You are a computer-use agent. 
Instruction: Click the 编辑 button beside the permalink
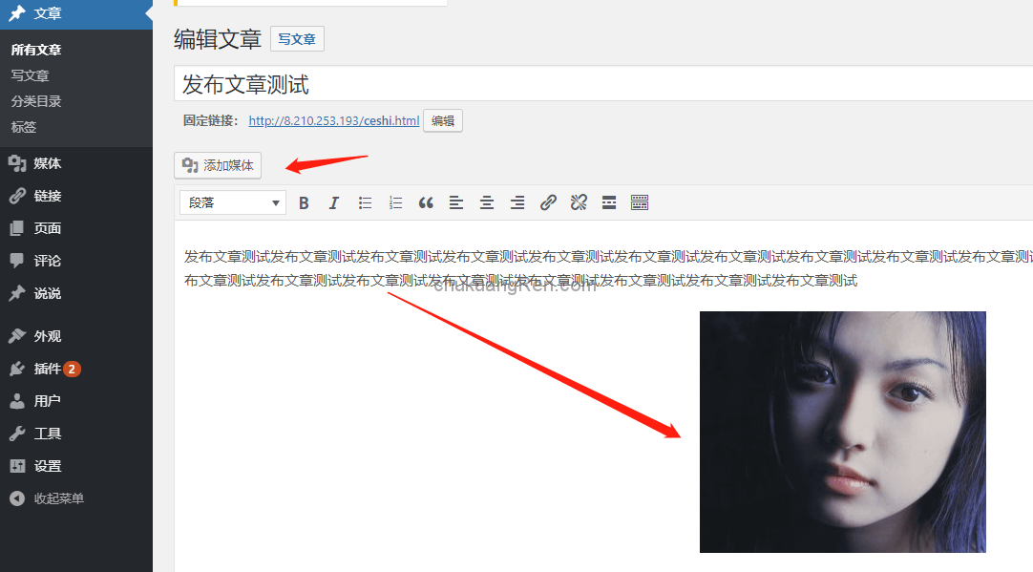pos(442,121)
